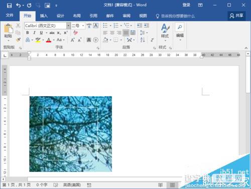This screenshot has width=251, height=189.
Task: Click the Redo/repeat icon in title bar
Action: (29, 6)
